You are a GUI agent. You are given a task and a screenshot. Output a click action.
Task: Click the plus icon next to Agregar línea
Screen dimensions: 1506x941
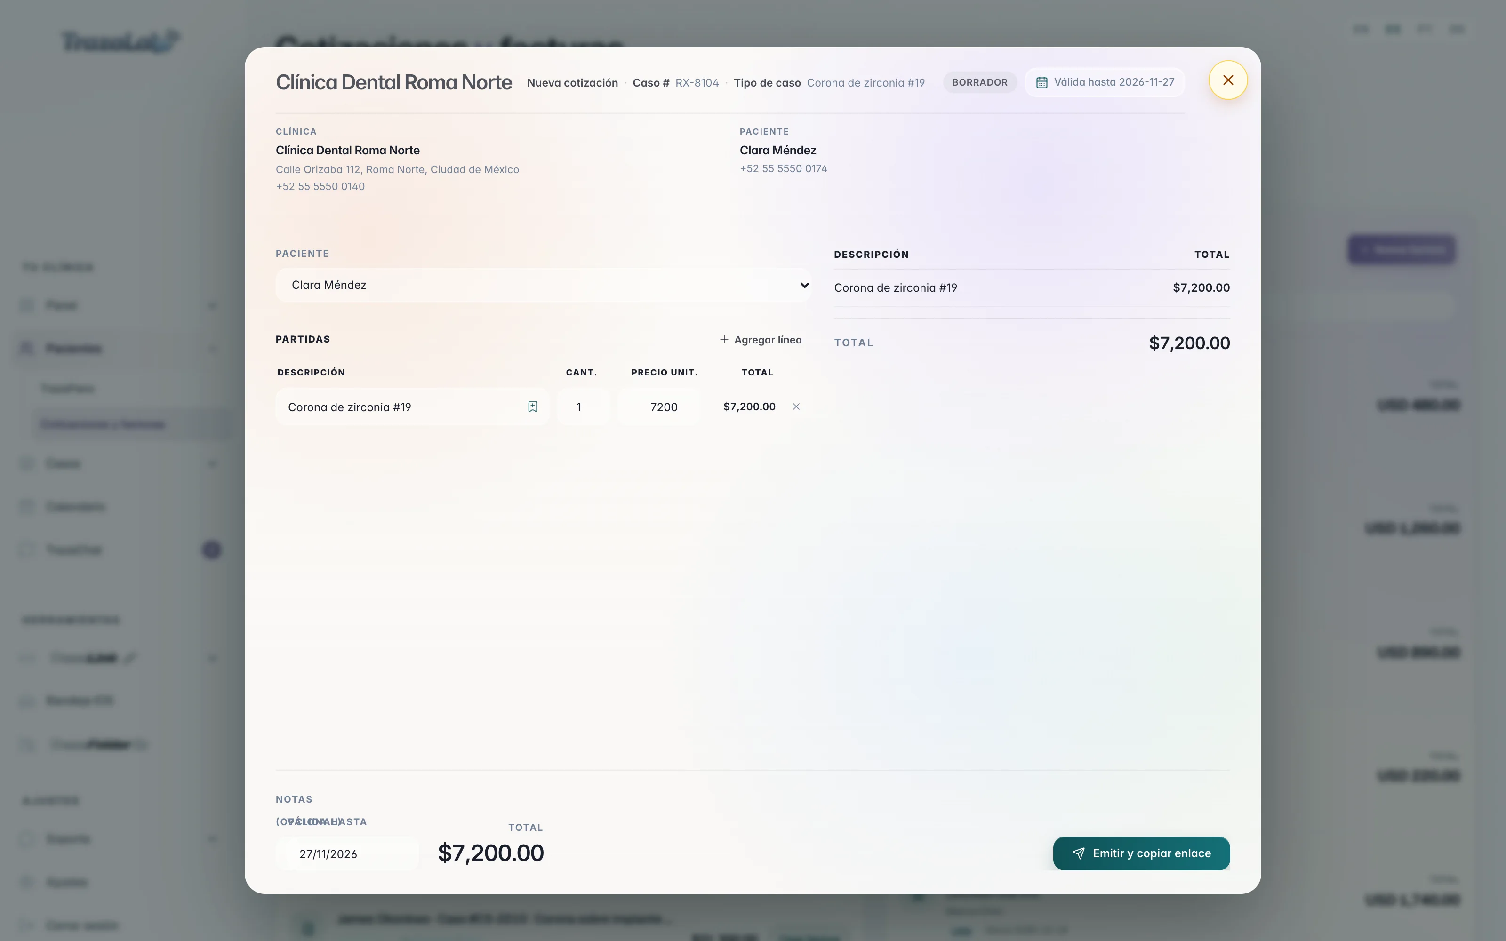[x=724, y=339]
